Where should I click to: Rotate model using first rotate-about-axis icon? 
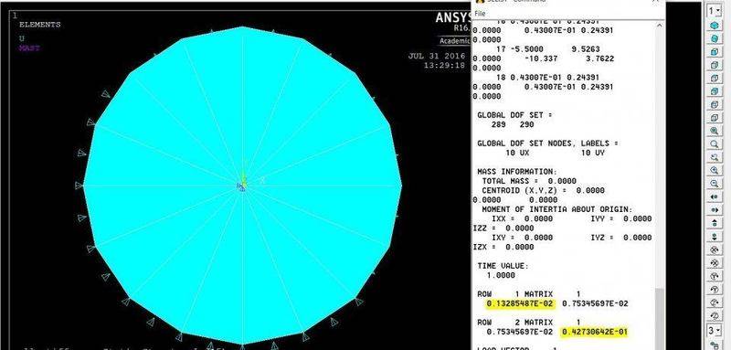715,249
